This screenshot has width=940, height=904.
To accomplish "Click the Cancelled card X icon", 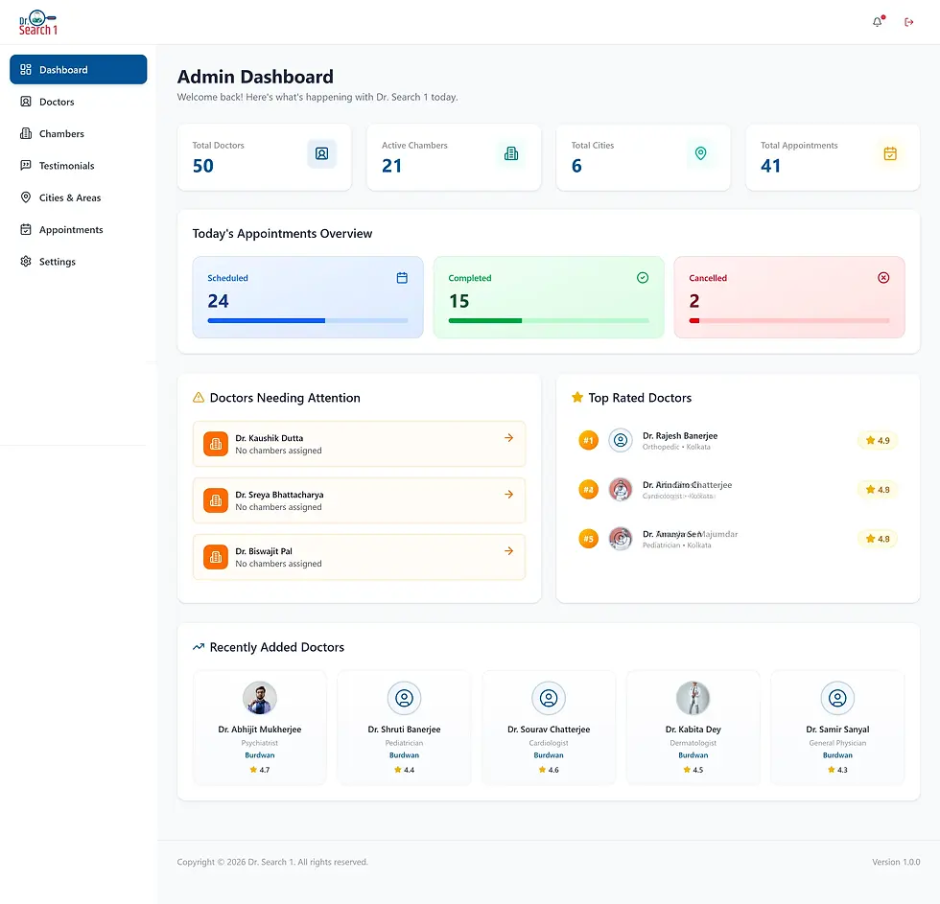I will click(883, 278).
